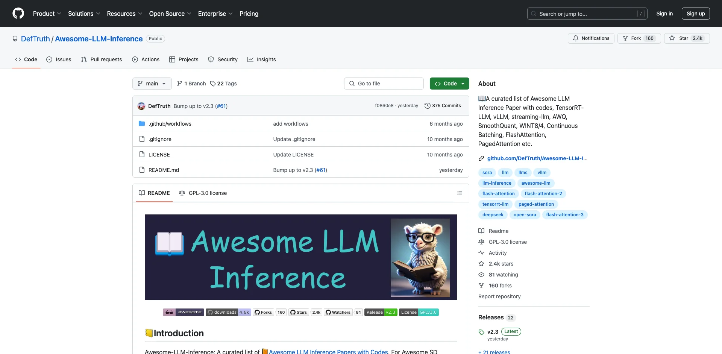Click the Notifications bell button
Viewport: 722px width, 354px height.
591,38
